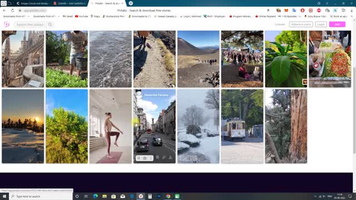Viewport: 356px width, 200px height.
Task: Click the orange badge on leaf story
Action: coord(305,82)
